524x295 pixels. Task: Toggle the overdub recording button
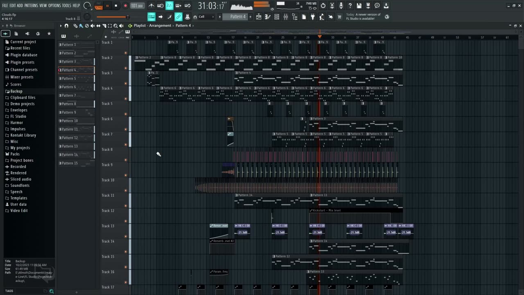(x=178, y=6)
